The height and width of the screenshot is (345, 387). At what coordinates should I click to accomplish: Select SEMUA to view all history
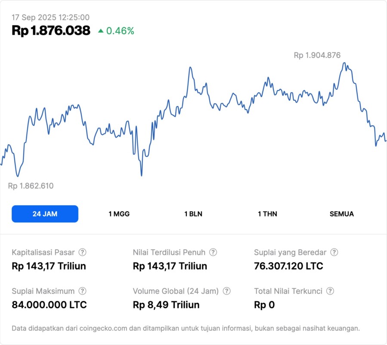(342, 214)
